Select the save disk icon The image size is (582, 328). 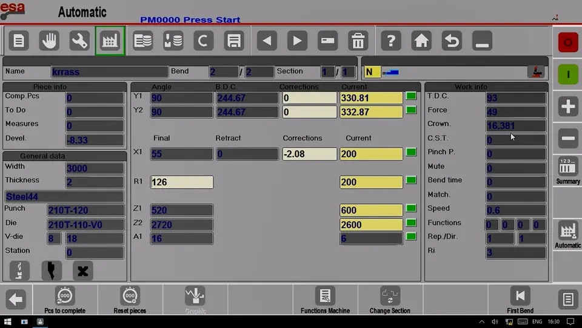pos(234,41)
